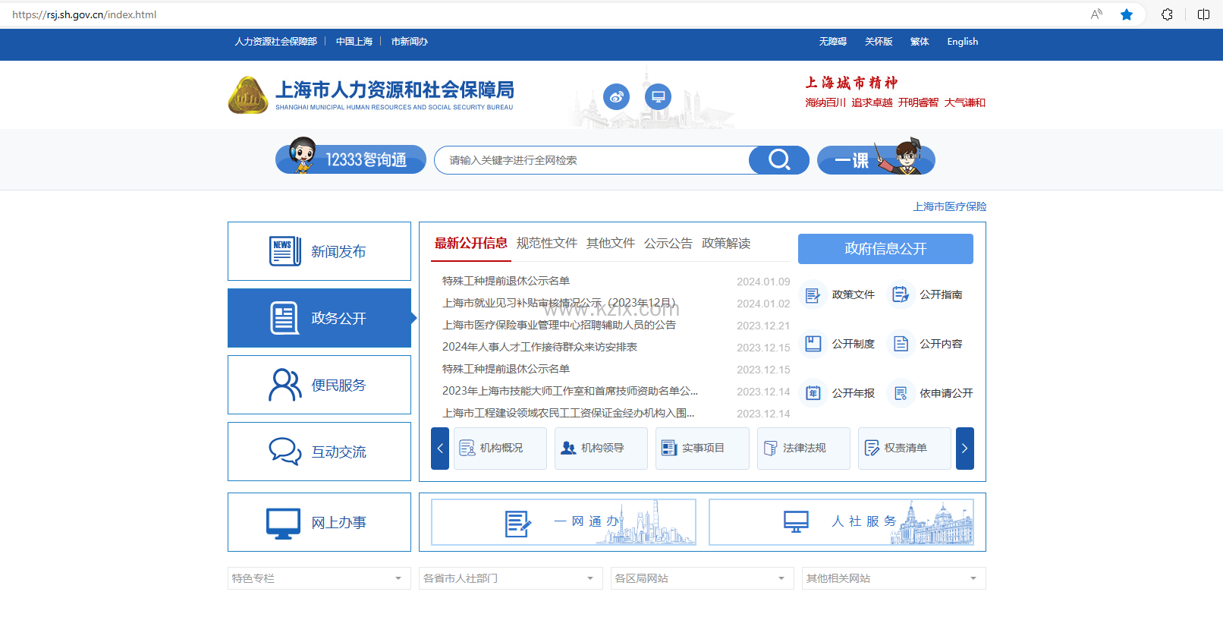The width and height of the screenshot is (1223, 617).
Task: Switch to the 规范性文件 tab
Action: coord(546,243)
